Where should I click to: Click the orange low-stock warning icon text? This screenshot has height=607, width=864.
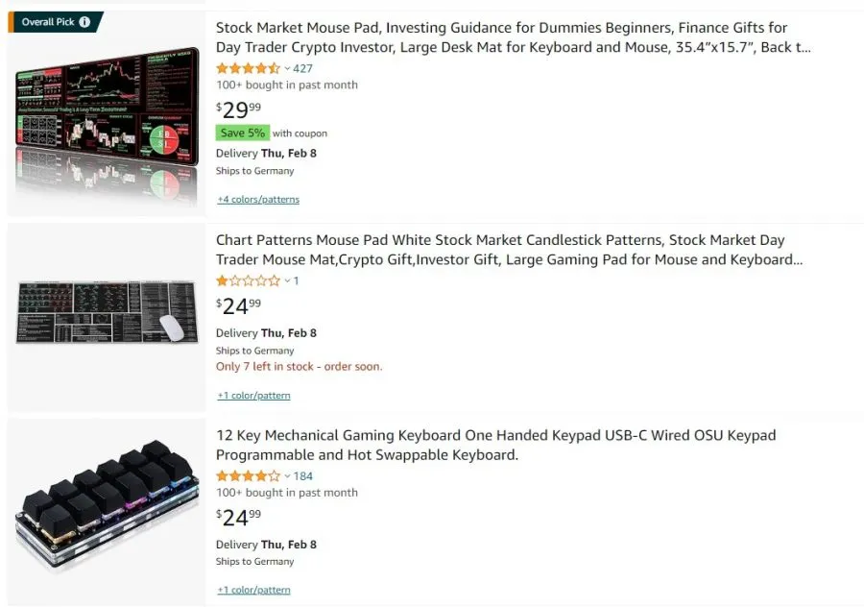tap(298, 367)
